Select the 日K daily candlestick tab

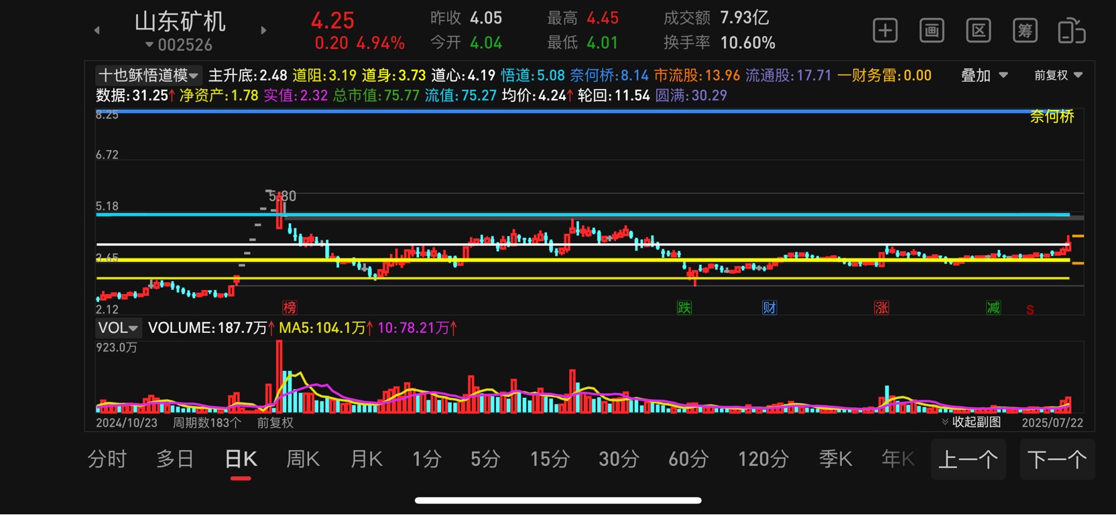241,459
